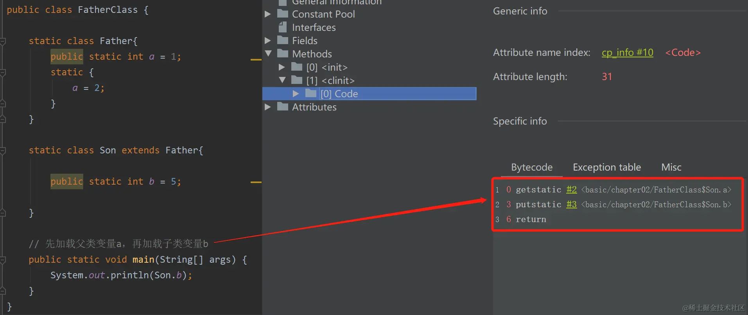Click the <init> folder icon

point(297,67)
